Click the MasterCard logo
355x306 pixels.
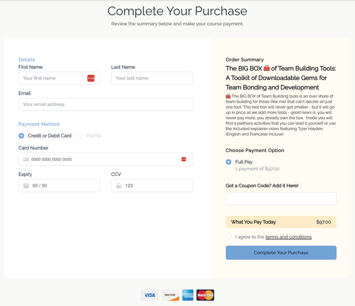pos(205,295)
